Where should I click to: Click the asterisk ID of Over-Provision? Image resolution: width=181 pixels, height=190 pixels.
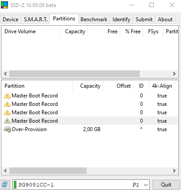tap(141, 128)
